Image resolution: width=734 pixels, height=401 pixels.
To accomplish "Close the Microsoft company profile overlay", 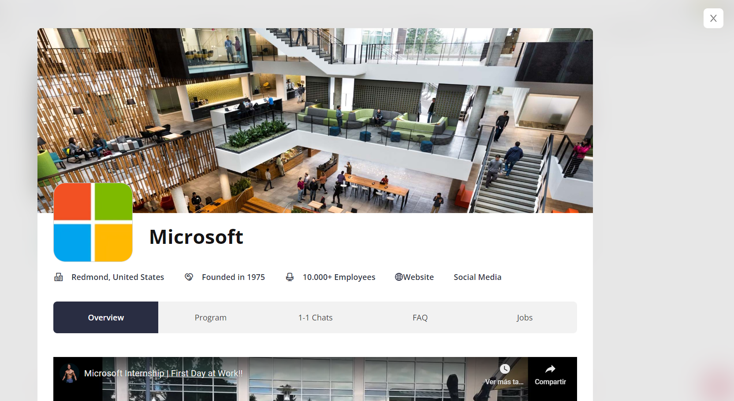I will (x=713, y=18).
